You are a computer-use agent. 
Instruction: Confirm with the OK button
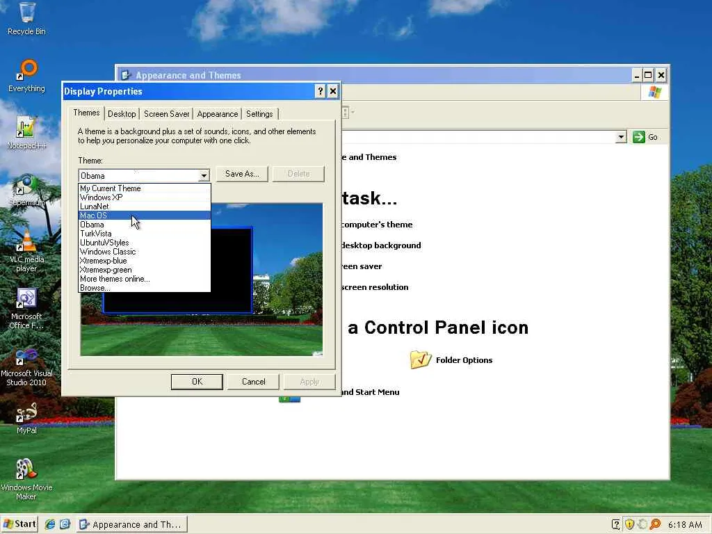click(197, 382)
